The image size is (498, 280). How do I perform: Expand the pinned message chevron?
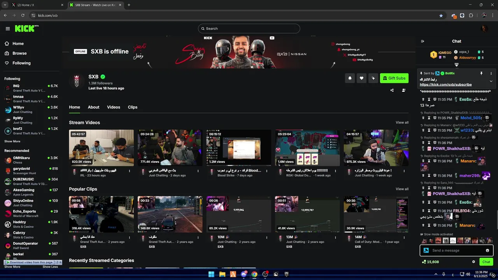click(x=491, y=81)
